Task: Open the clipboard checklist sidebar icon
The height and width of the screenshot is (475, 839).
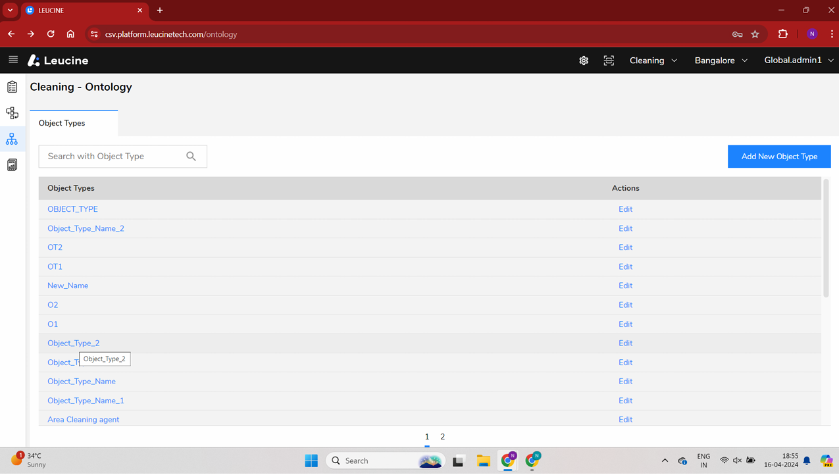Action: (x=12, y=87)
